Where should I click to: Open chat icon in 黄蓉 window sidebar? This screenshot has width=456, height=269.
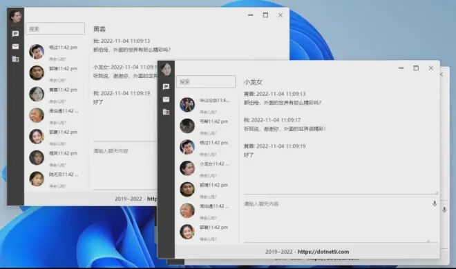pos(15,34)
